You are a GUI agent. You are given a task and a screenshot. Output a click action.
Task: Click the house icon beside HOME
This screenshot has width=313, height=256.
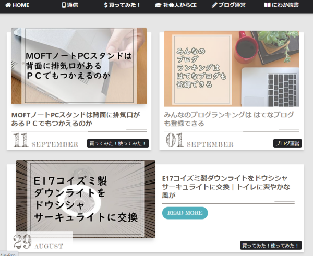point(8,5)
